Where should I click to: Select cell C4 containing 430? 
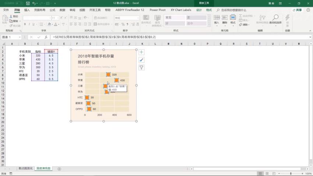38,60
